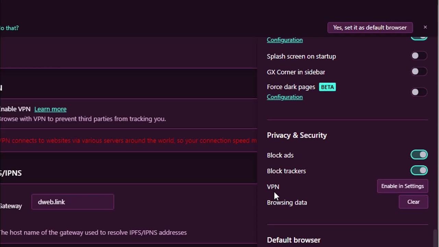Click the 'VPN' label in panel
This screenshot has width=439, height=247.
coord(273,187)
